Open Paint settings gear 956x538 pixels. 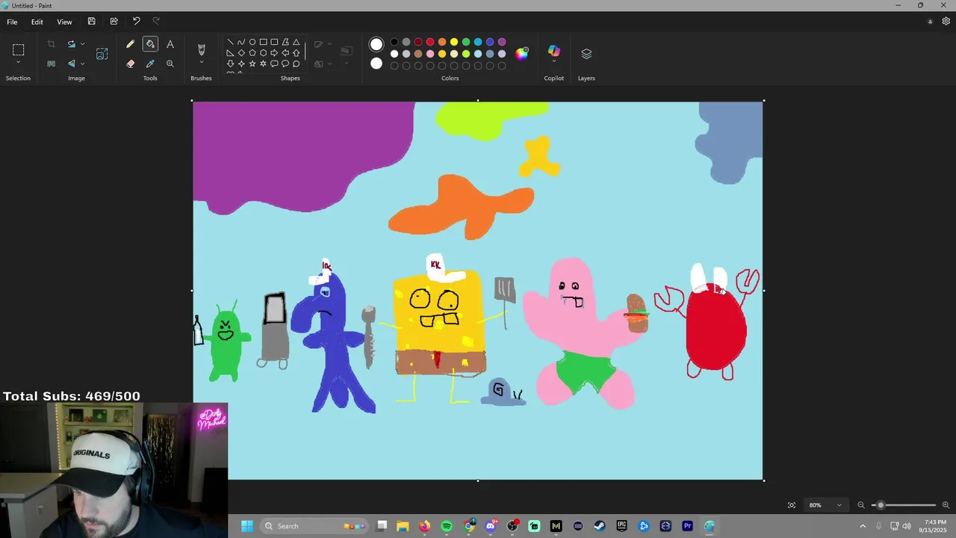pos(946,22)
